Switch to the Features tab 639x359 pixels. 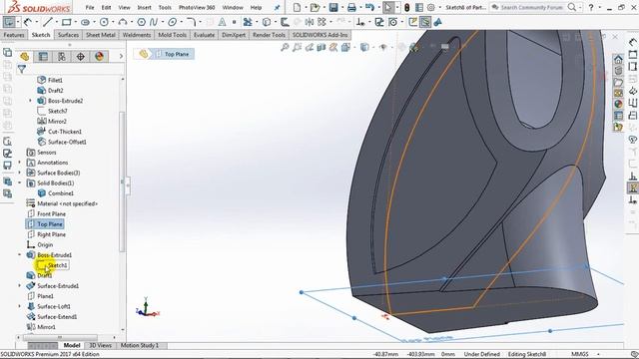click(14, 35)
